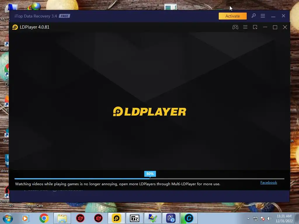This screenshot has height=224, width=299.
Task: Click the key icon in iTop Data Recovery
Action: [253, 16]
